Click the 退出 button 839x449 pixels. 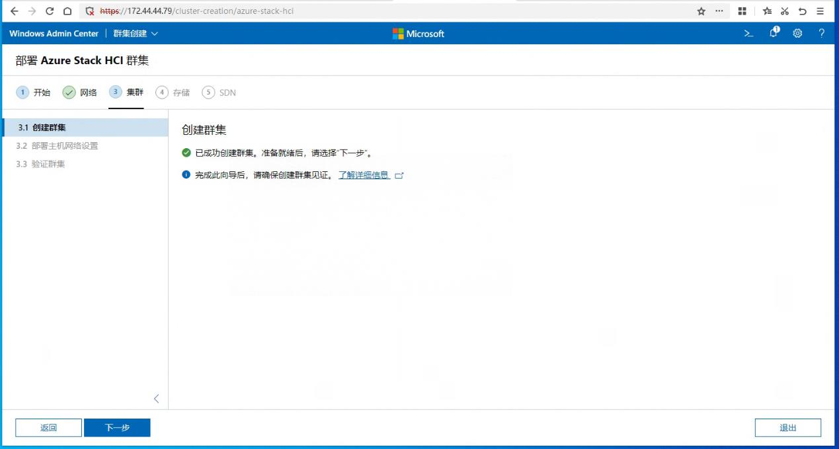(x=788, y=428)
